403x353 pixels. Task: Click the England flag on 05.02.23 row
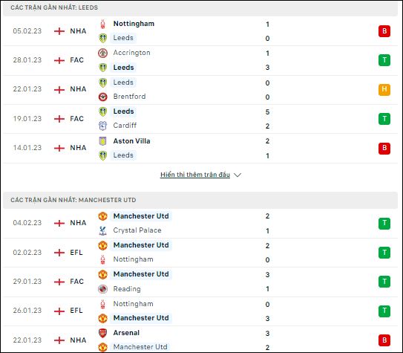pyautogui.click(x=59, y=31)
